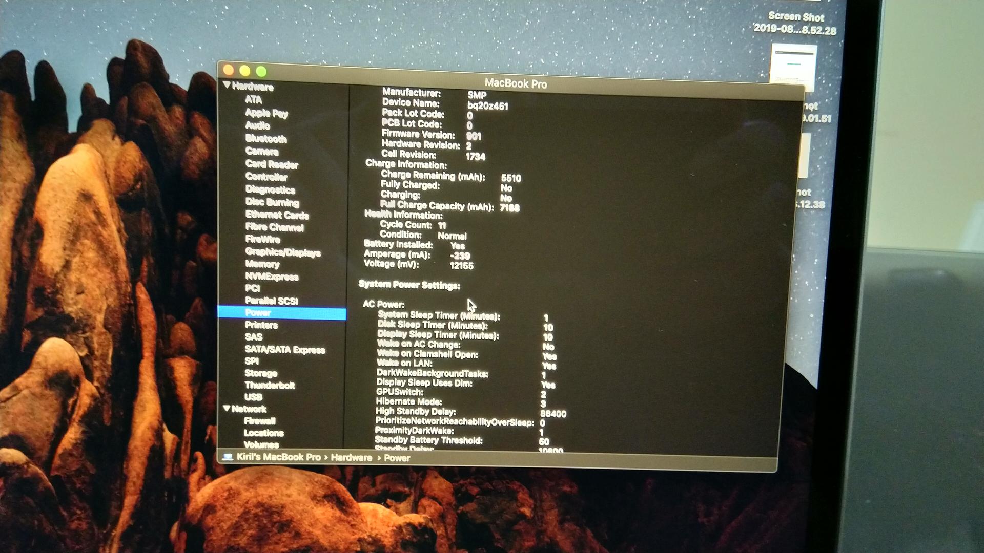Show Printers information

coord(261,325)
